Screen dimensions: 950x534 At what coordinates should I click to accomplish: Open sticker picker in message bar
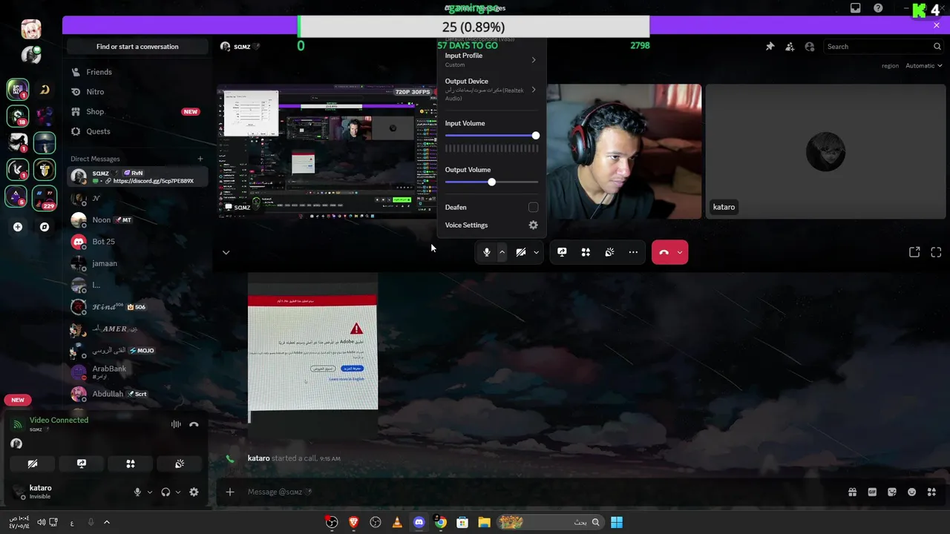(892, 492)
